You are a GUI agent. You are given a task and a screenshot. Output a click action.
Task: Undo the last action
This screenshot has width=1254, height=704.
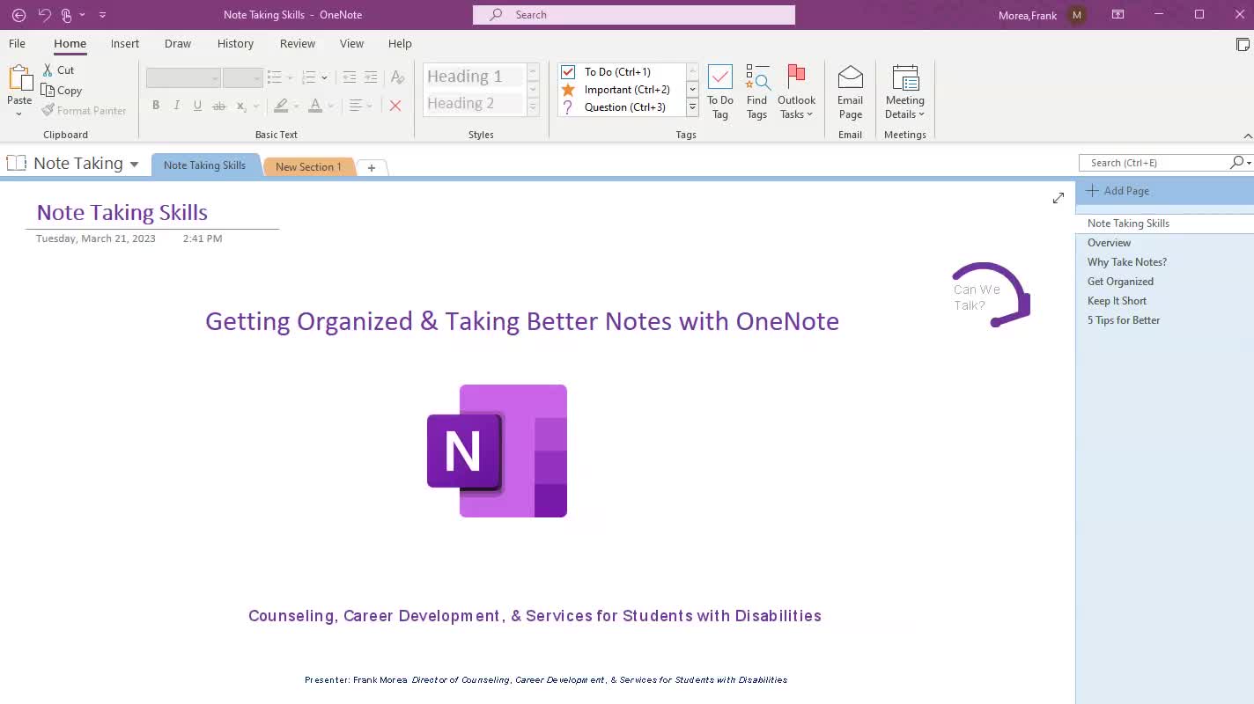(44, 15)
